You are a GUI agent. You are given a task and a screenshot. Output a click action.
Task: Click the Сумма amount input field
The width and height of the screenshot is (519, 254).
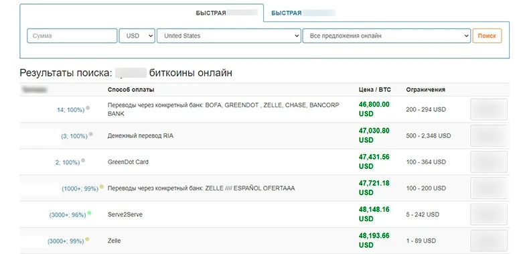pyautogui.click(x=72, y=36)
